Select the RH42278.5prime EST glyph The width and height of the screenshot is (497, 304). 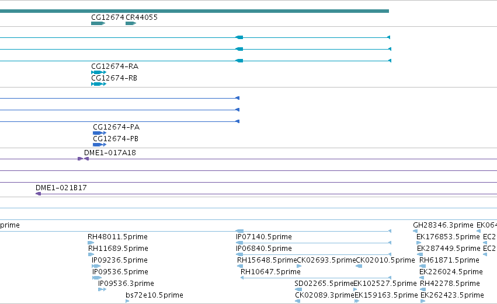click(x=423, y=289)
